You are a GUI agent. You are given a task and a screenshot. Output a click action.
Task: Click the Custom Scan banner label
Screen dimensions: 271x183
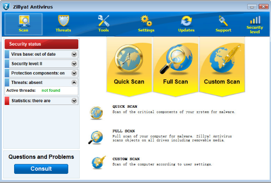coord(222,82)
